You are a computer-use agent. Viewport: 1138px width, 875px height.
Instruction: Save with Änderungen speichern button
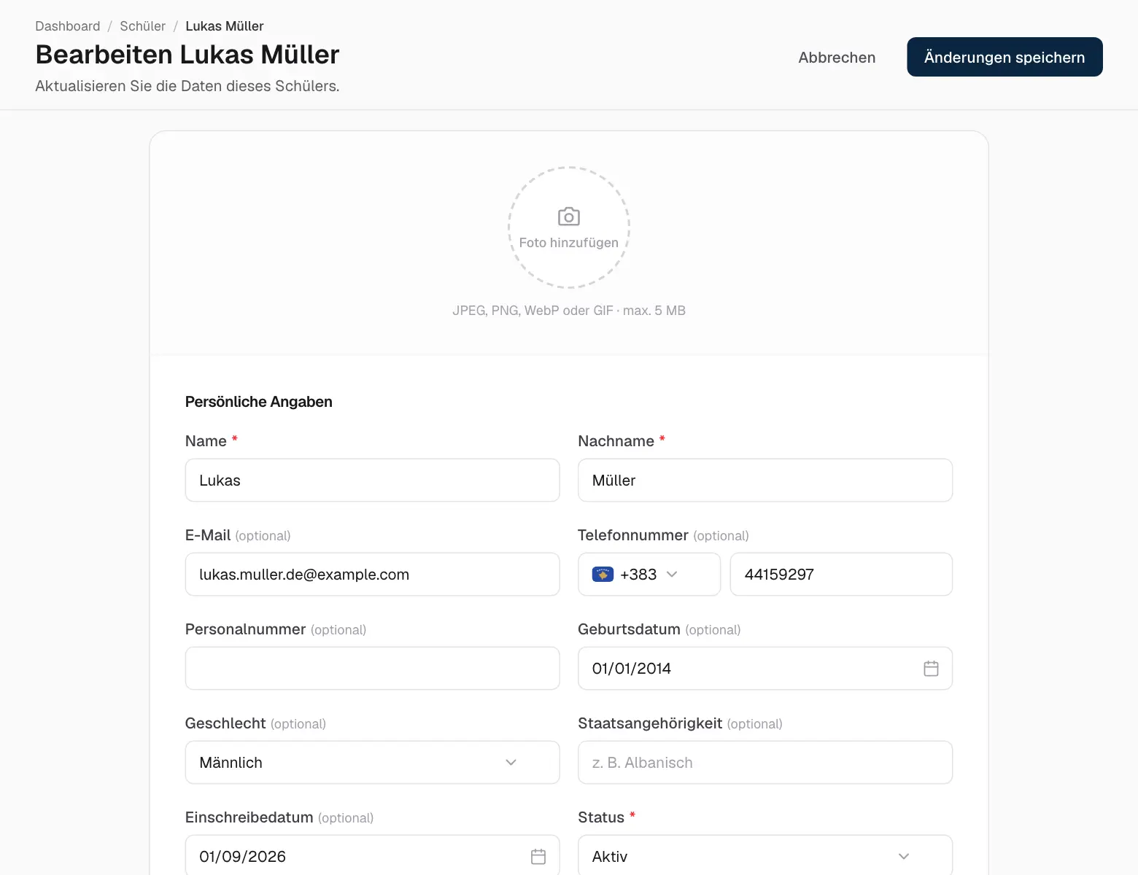[1005, 57]
